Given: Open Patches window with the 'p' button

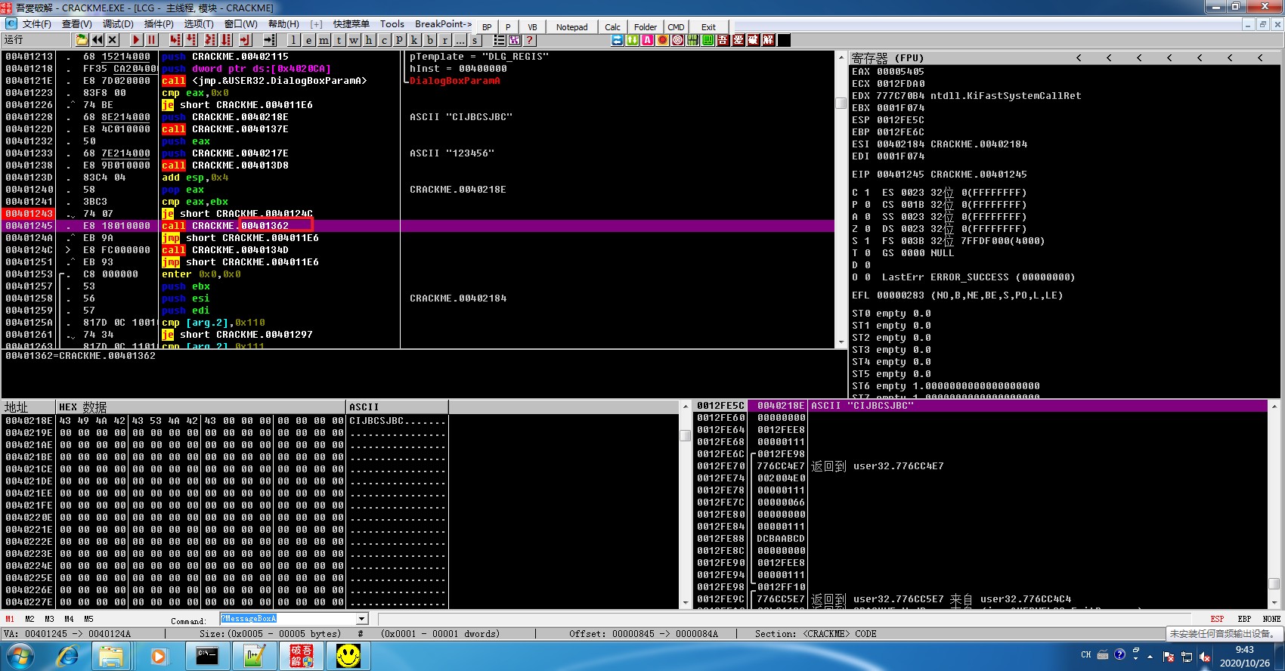Looking at the screenshot, I should (x=399, y=40).
